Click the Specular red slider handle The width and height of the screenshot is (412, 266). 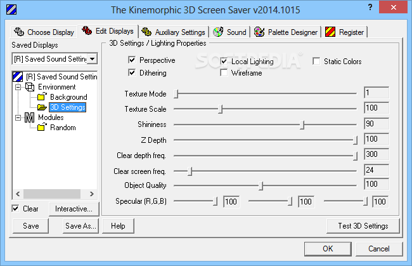point(216,201)
